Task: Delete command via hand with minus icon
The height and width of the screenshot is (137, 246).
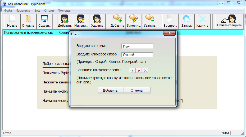Action: [150, 21]
